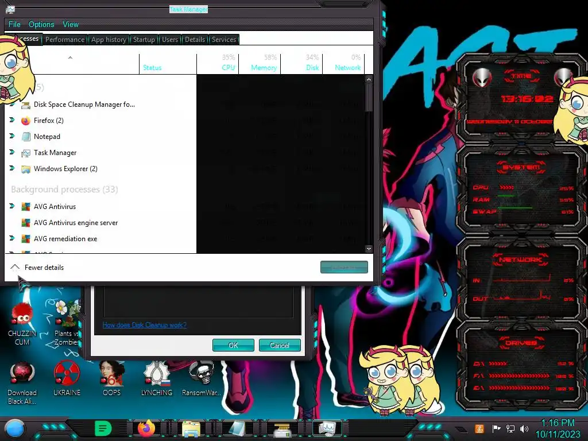Open the RansomWar... desktop icon
Screen dimensions: 588x441
(202, 379)
